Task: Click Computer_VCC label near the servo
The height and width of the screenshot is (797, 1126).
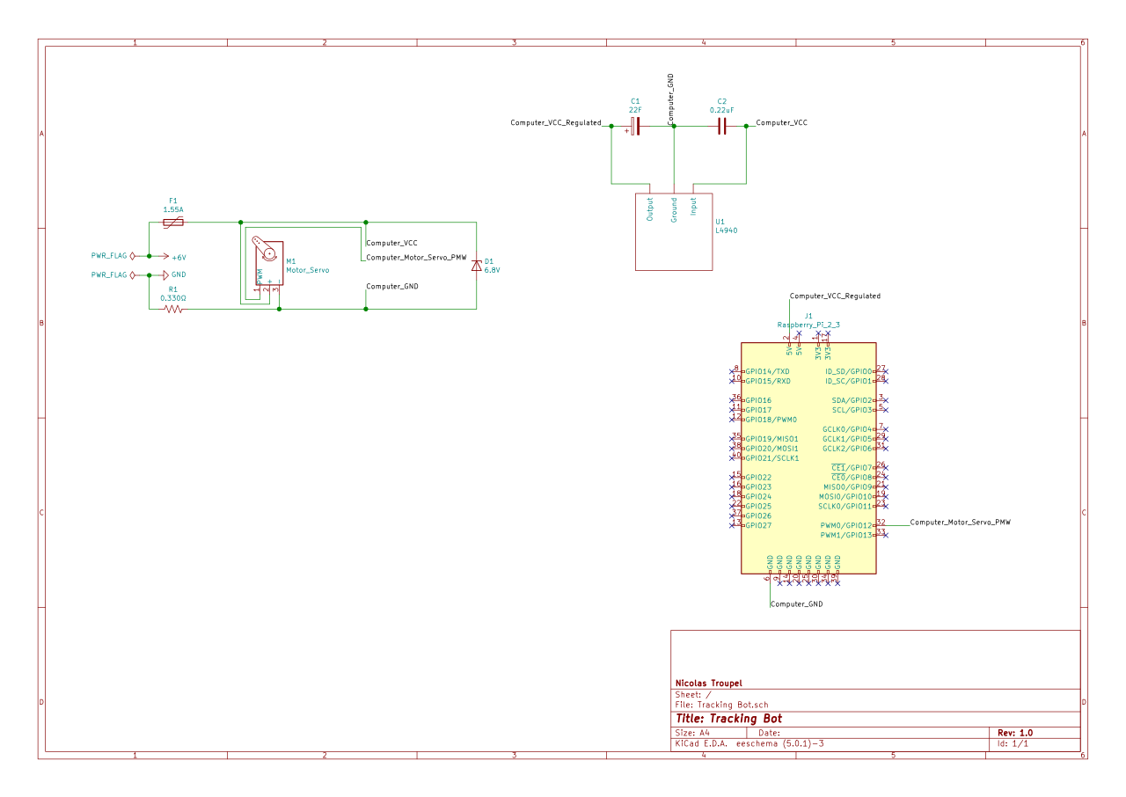Action: point(391,242)
